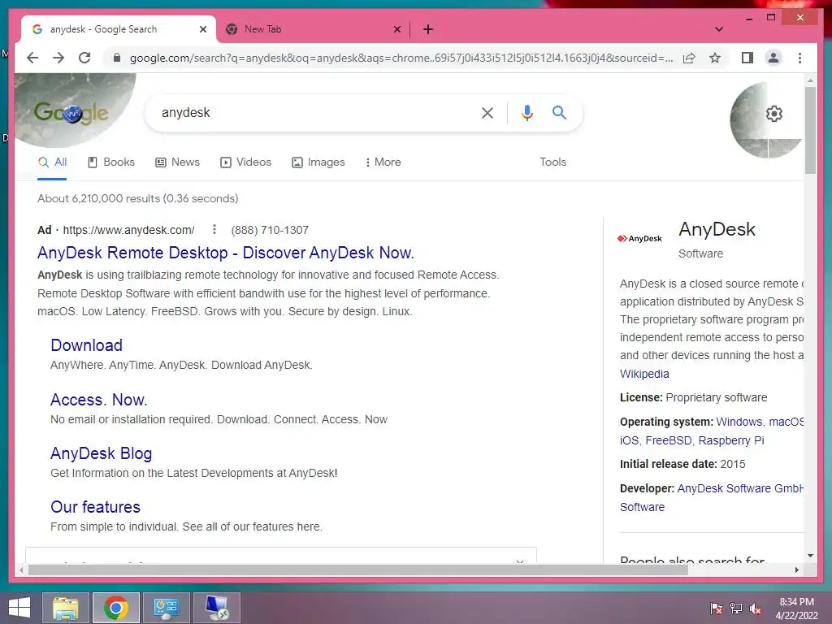
Task: Open the Windows Start menu
Action: [x=19, y=608]
